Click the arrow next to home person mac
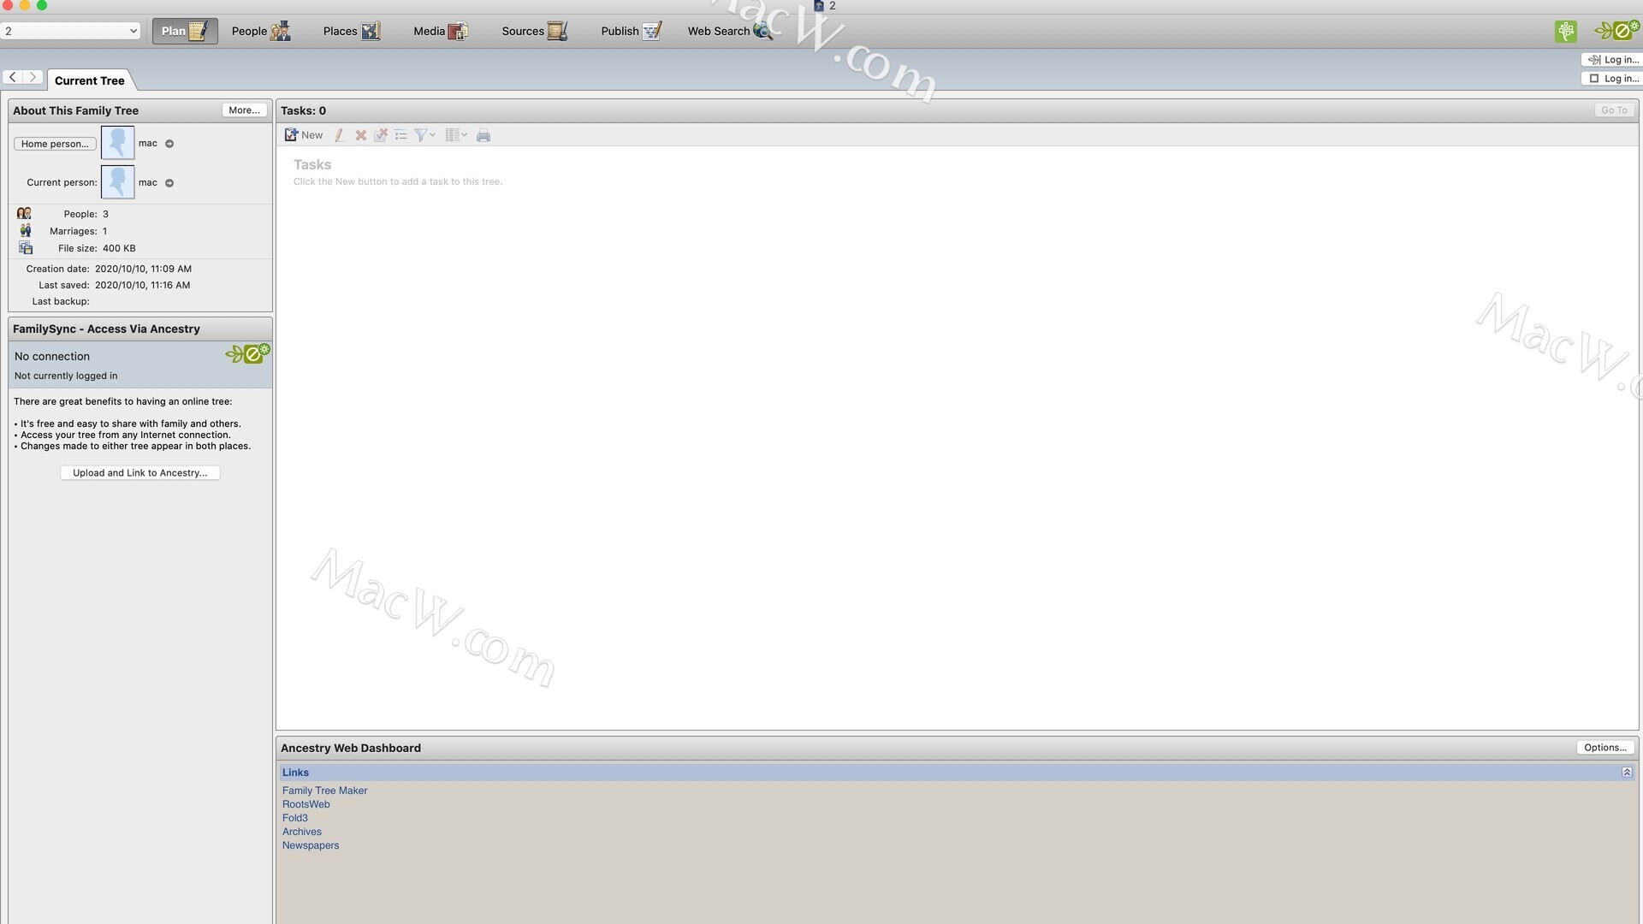This screenshot has width=1643, height=924. coord(169,144)
